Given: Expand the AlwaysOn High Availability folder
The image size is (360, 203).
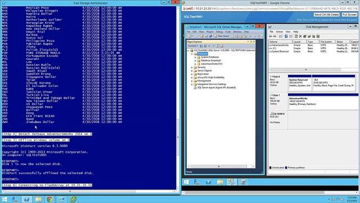Looking at the screenshot, I should [x=192, y=77].
